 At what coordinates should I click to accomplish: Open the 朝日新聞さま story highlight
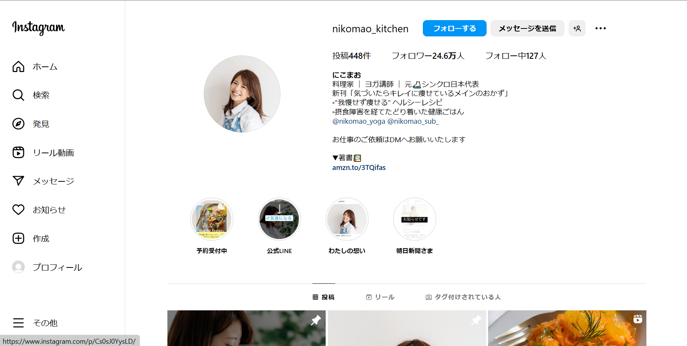[414, 219]
